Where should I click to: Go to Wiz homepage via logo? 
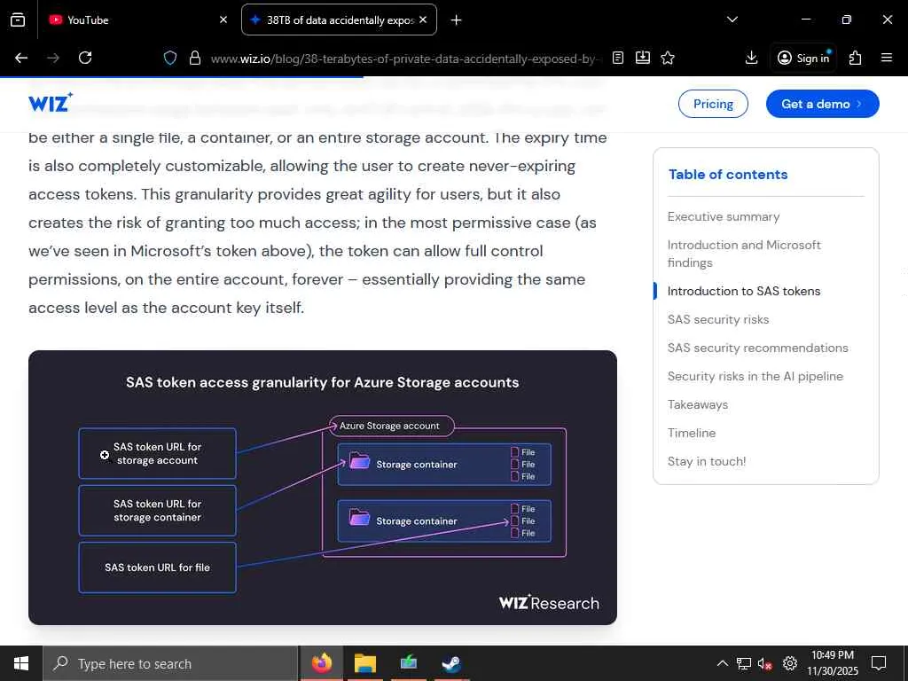click(51, 103)
